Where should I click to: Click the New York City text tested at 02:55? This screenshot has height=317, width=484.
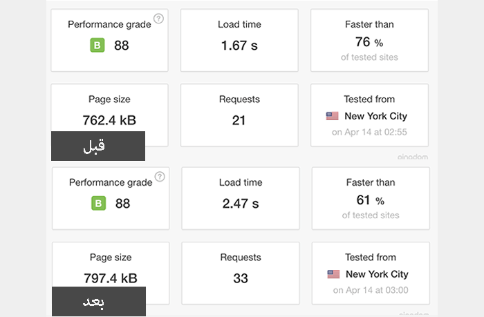[375, 116]
